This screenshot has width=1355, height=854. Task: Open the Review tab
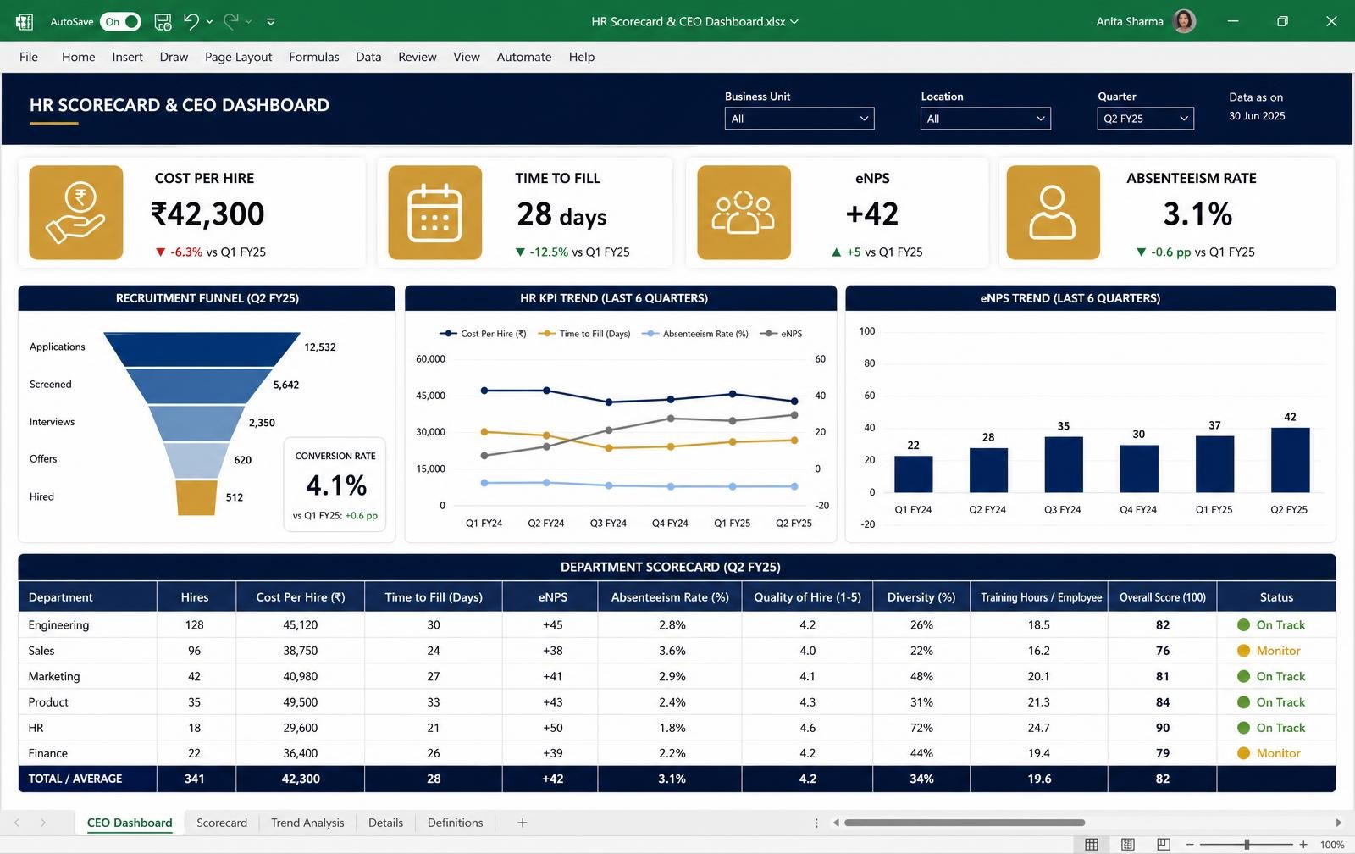point(418,57)
